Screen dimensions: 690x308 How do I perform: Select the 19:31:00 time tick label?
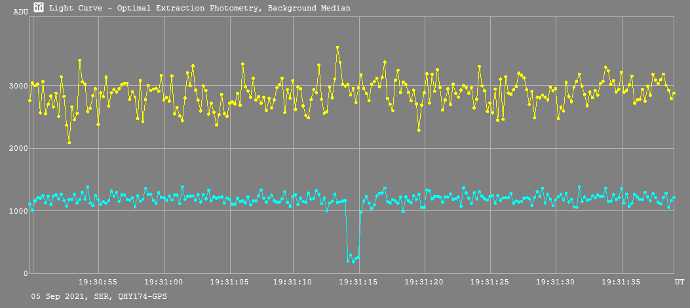[x=164, y=282]
